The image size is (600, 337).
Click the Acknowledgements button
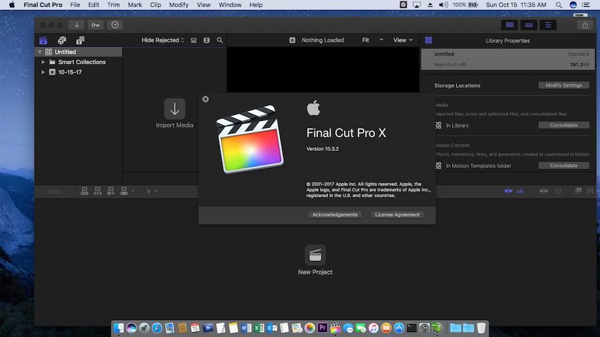click(x=335, y=215)
